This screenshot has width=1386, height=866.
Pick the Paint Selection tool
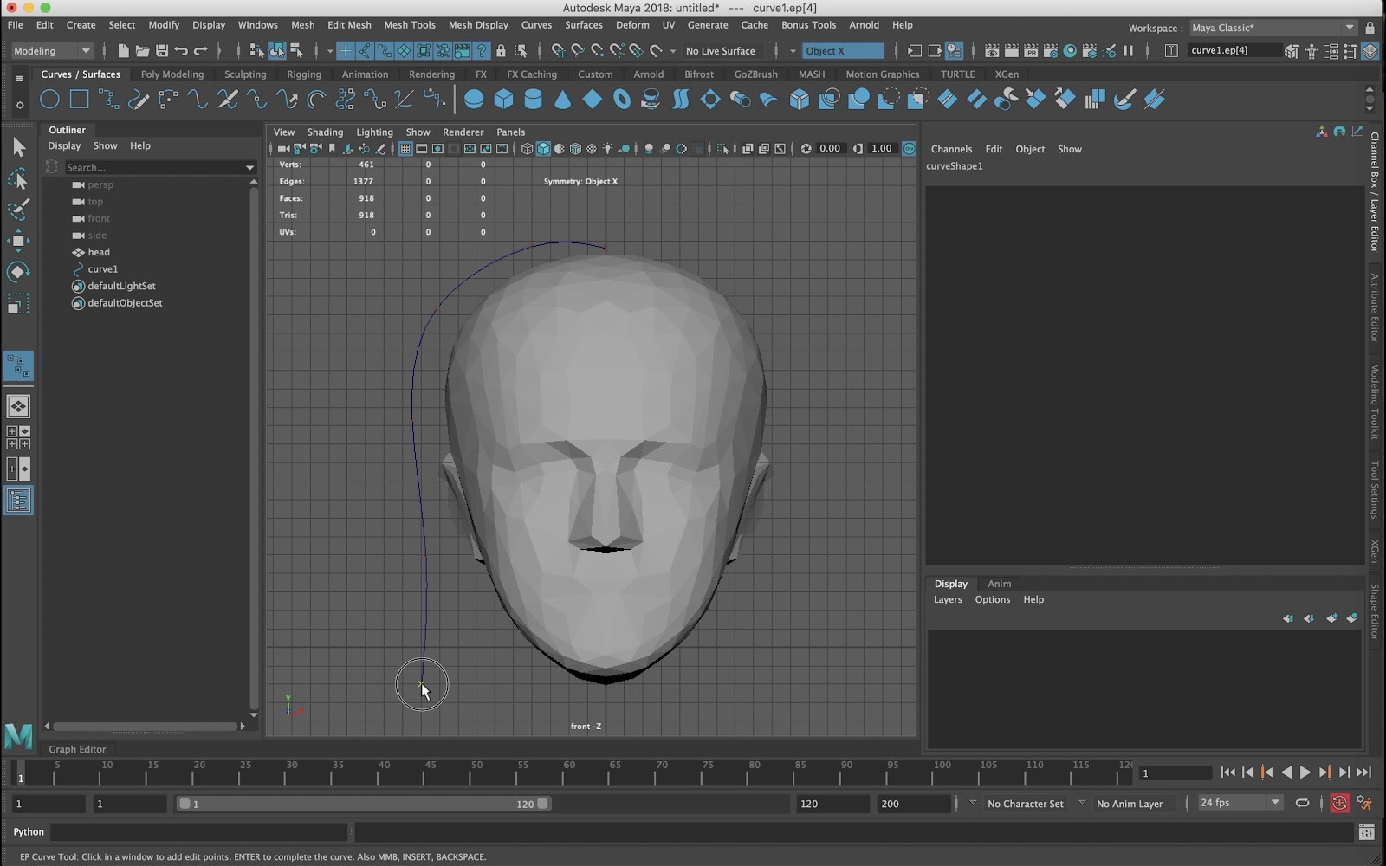point(17,210)
